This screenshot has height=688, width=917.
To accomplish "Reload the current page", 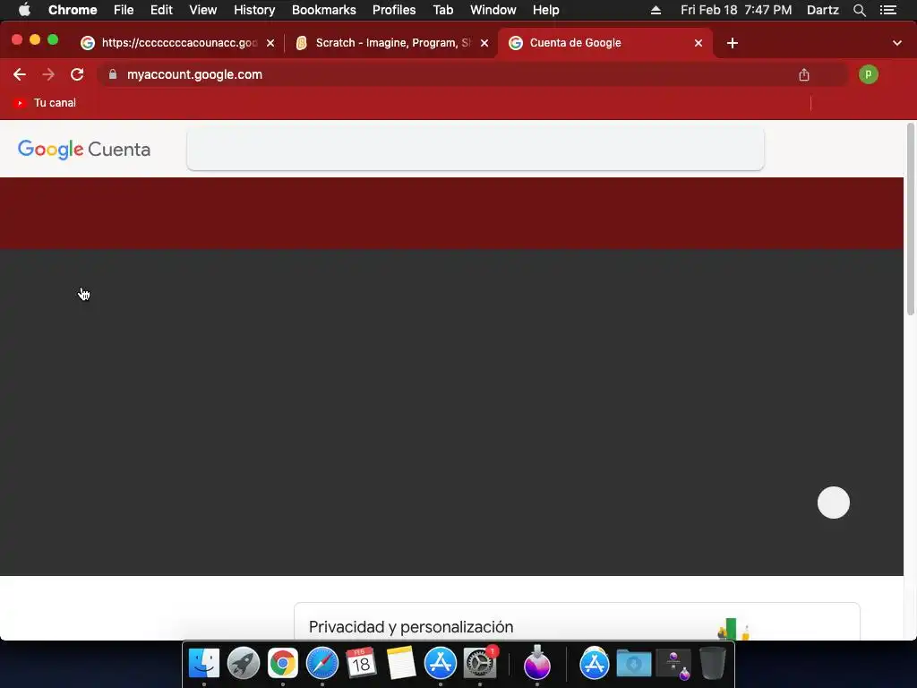I will tap(77, 74).
